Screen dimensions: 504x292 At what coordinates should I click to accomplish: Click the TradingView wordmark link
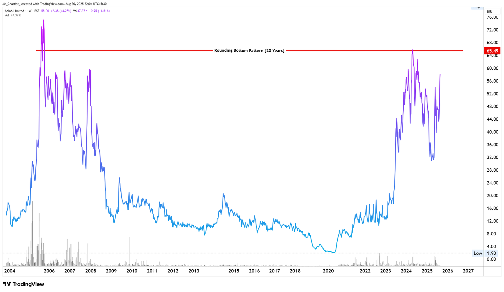pyautogui.click(x=28, y=284)
